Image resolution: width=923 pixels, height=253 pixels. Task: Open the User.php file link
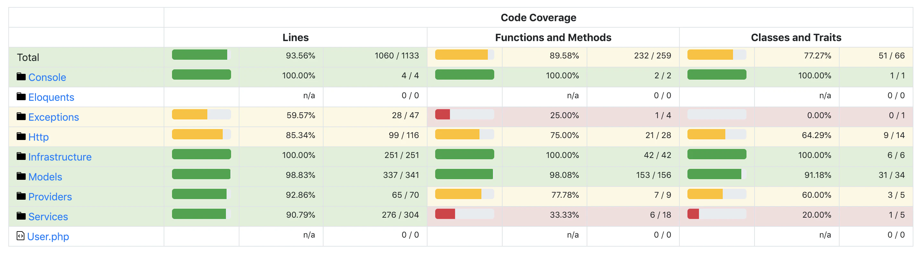pyautogui.click(x=48, y=237)
